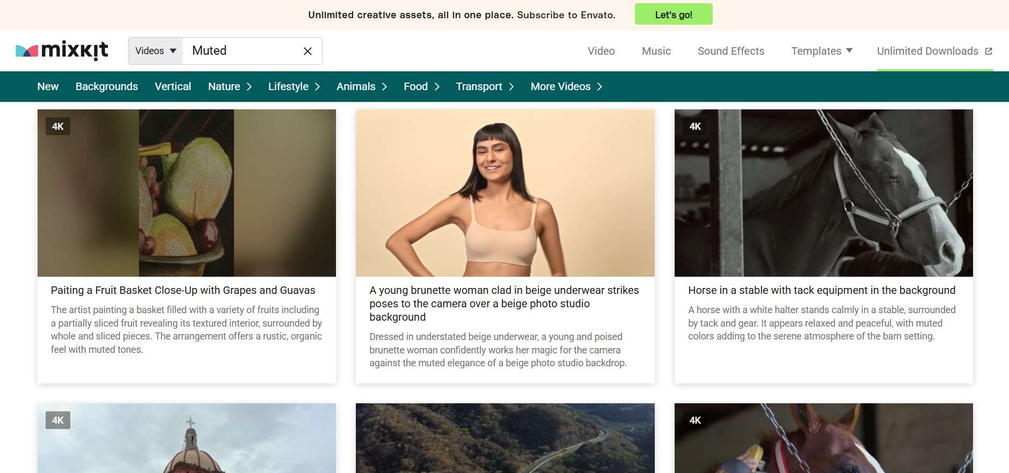Open the brown horse with chain thumbnail
The width and height of the screenshot is (1009, 473).
[x=824, y=438]
